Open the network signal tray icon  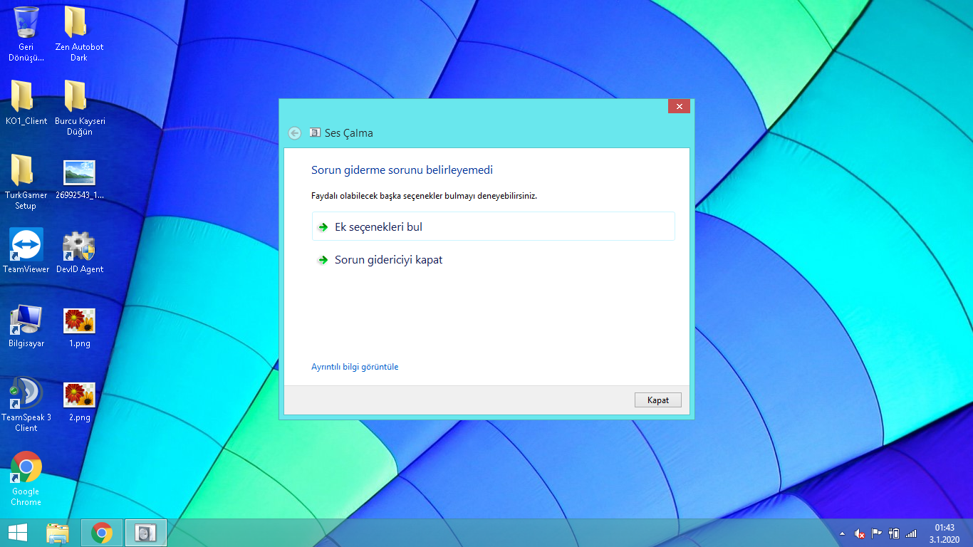[911, 533]
